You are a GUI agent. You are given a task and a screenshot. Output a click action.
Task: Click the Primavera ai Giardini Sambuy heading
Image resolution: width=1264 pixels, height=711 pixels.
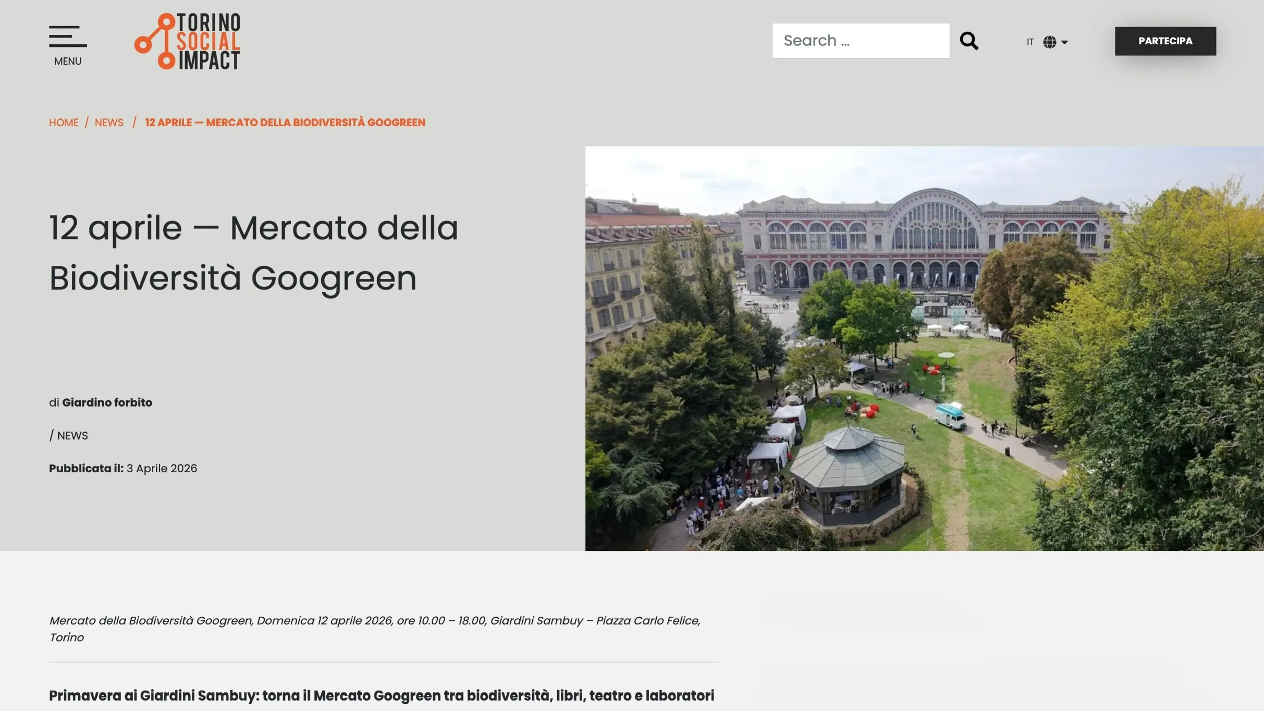[x=381, y=695]
